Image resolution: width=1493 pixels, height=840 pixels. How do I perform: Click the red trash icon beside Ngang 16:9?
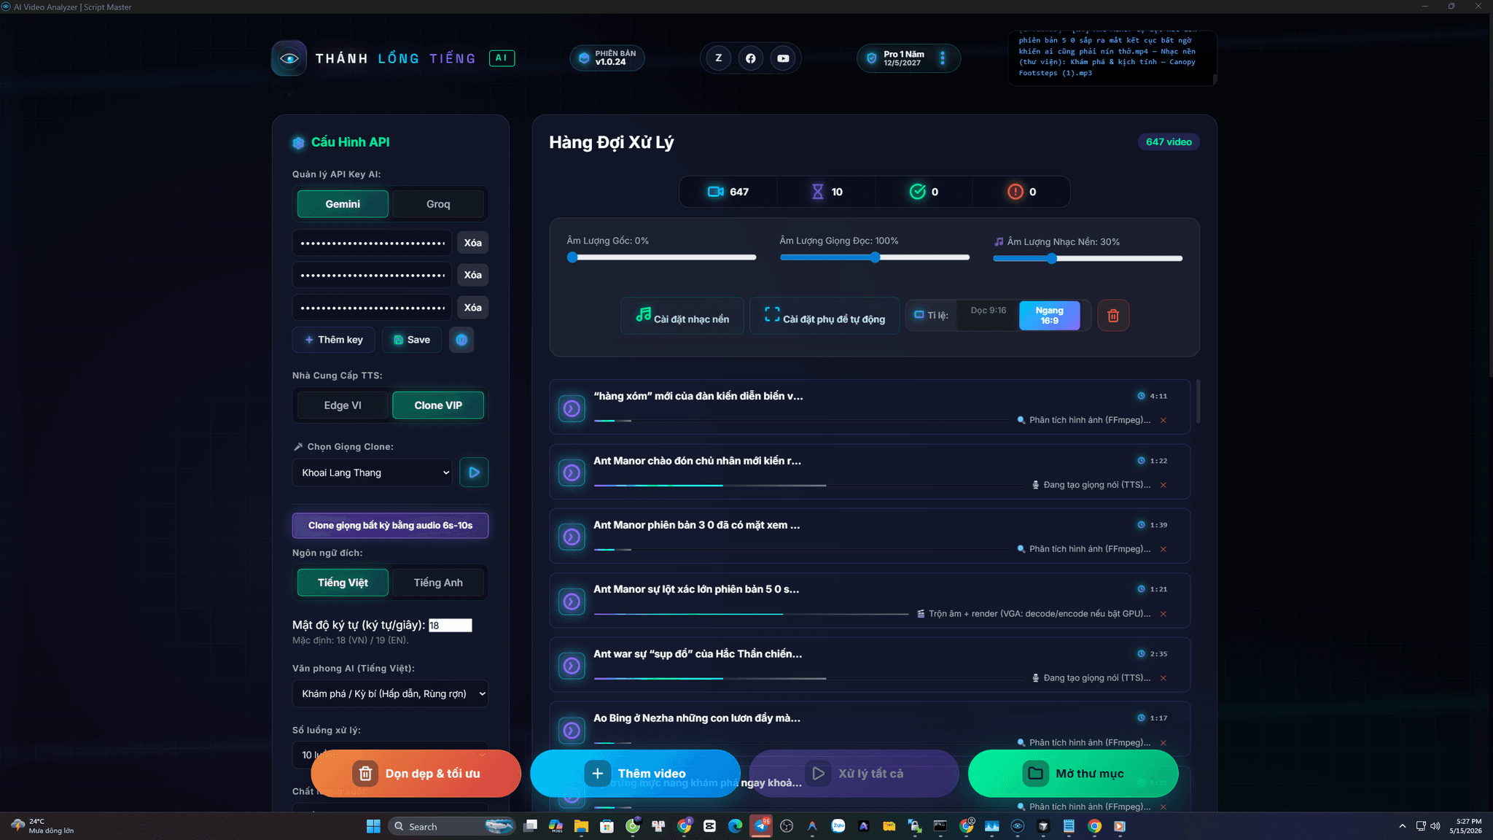click(x=1113, y=316)
